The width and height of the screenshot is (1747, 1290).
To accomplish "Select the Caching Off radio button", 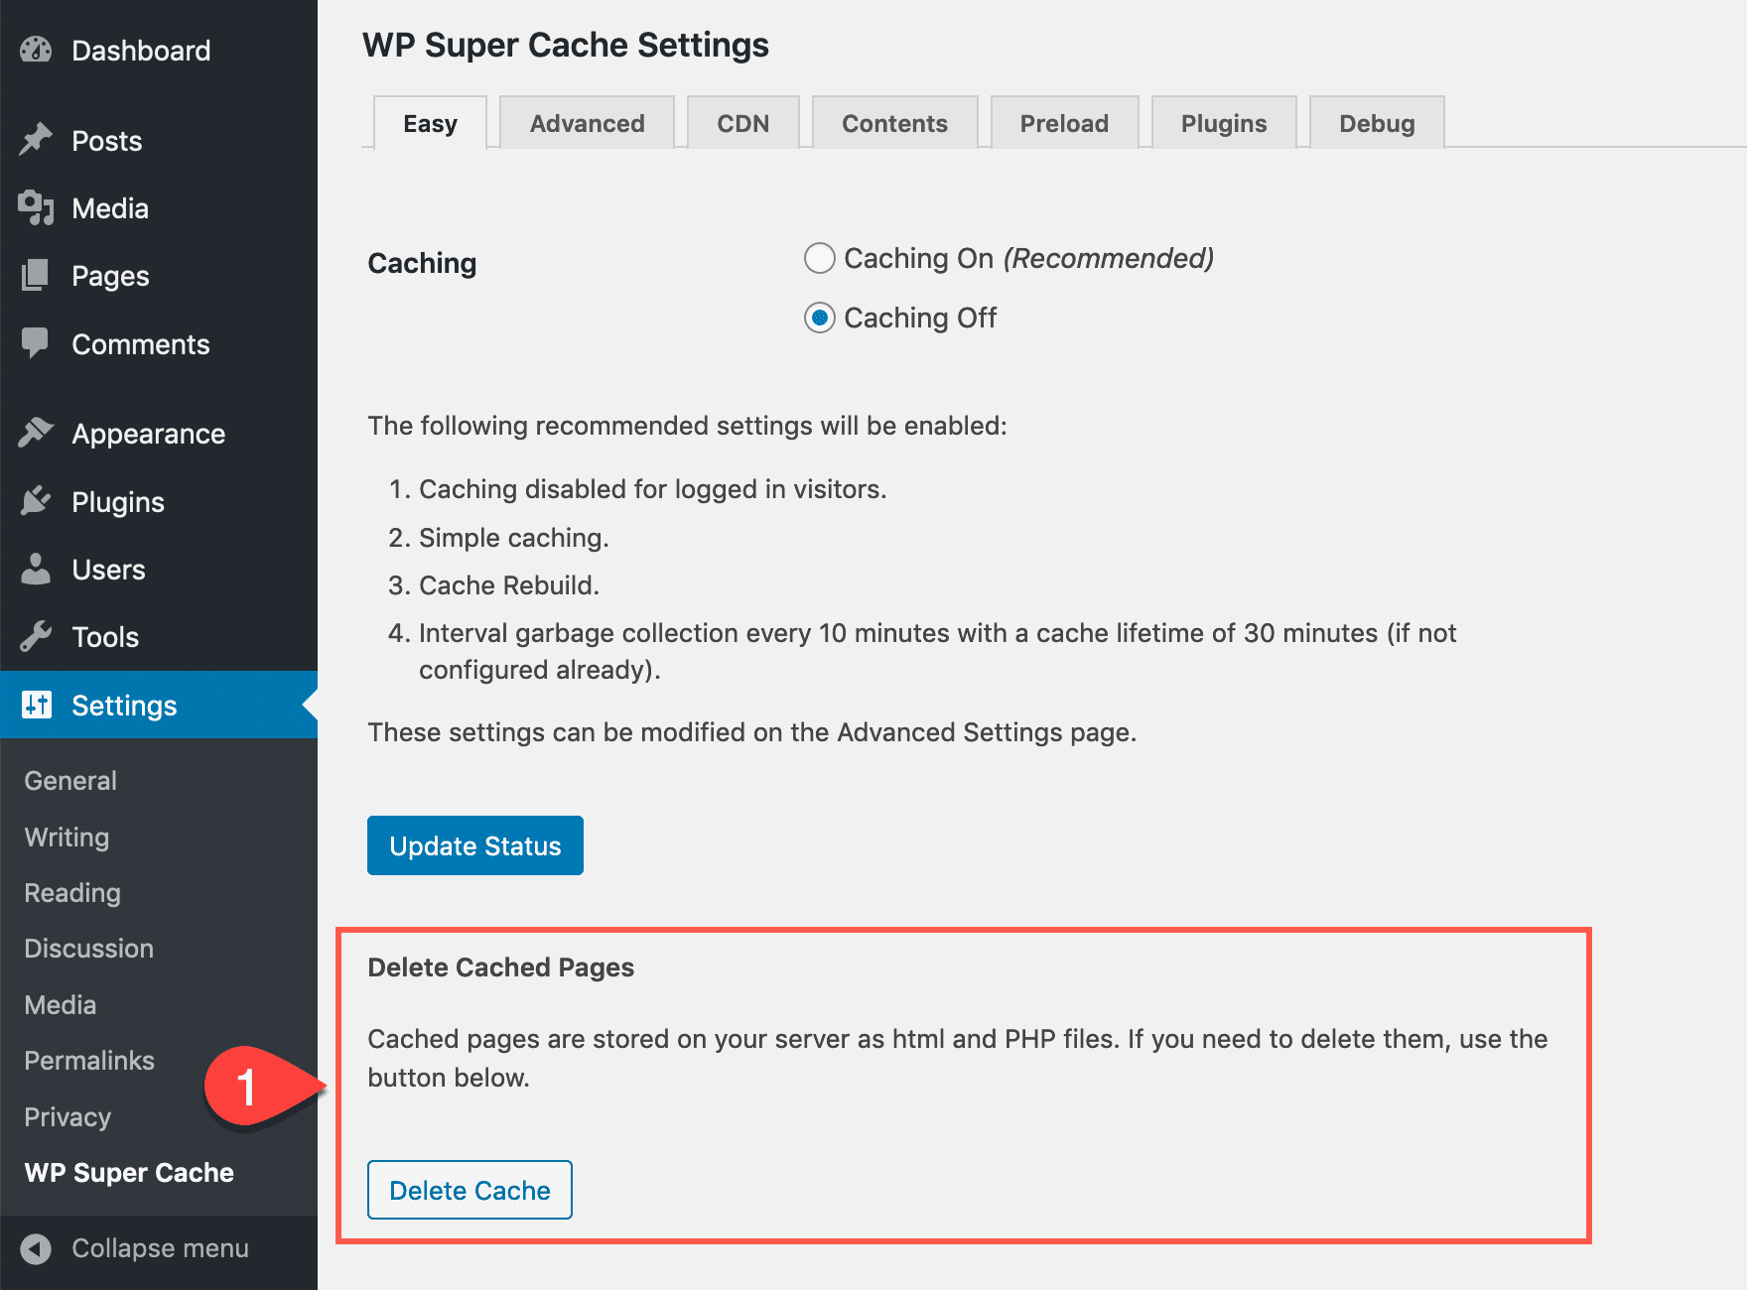I will coord(819,319).
